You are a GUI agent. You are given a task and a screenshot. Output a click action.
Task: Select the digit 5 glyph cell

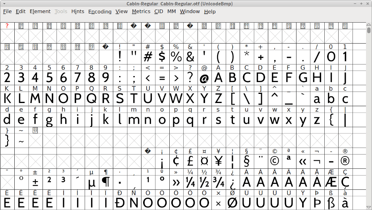(49, 78)
